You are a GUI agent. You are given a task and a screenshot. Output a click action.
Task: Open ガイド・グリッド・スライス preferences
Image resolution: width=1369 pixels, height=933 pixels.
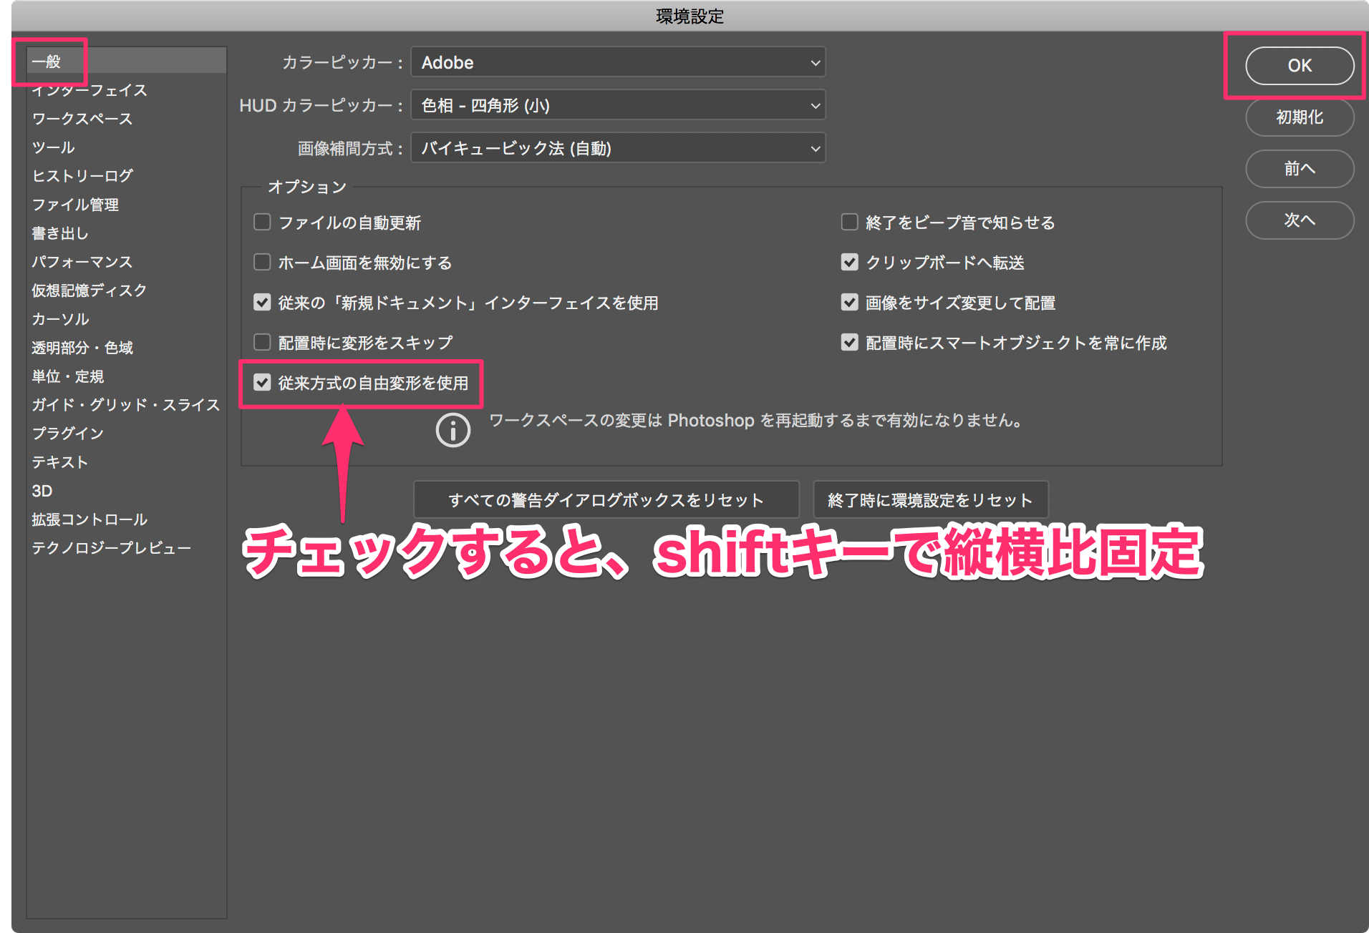127,405
